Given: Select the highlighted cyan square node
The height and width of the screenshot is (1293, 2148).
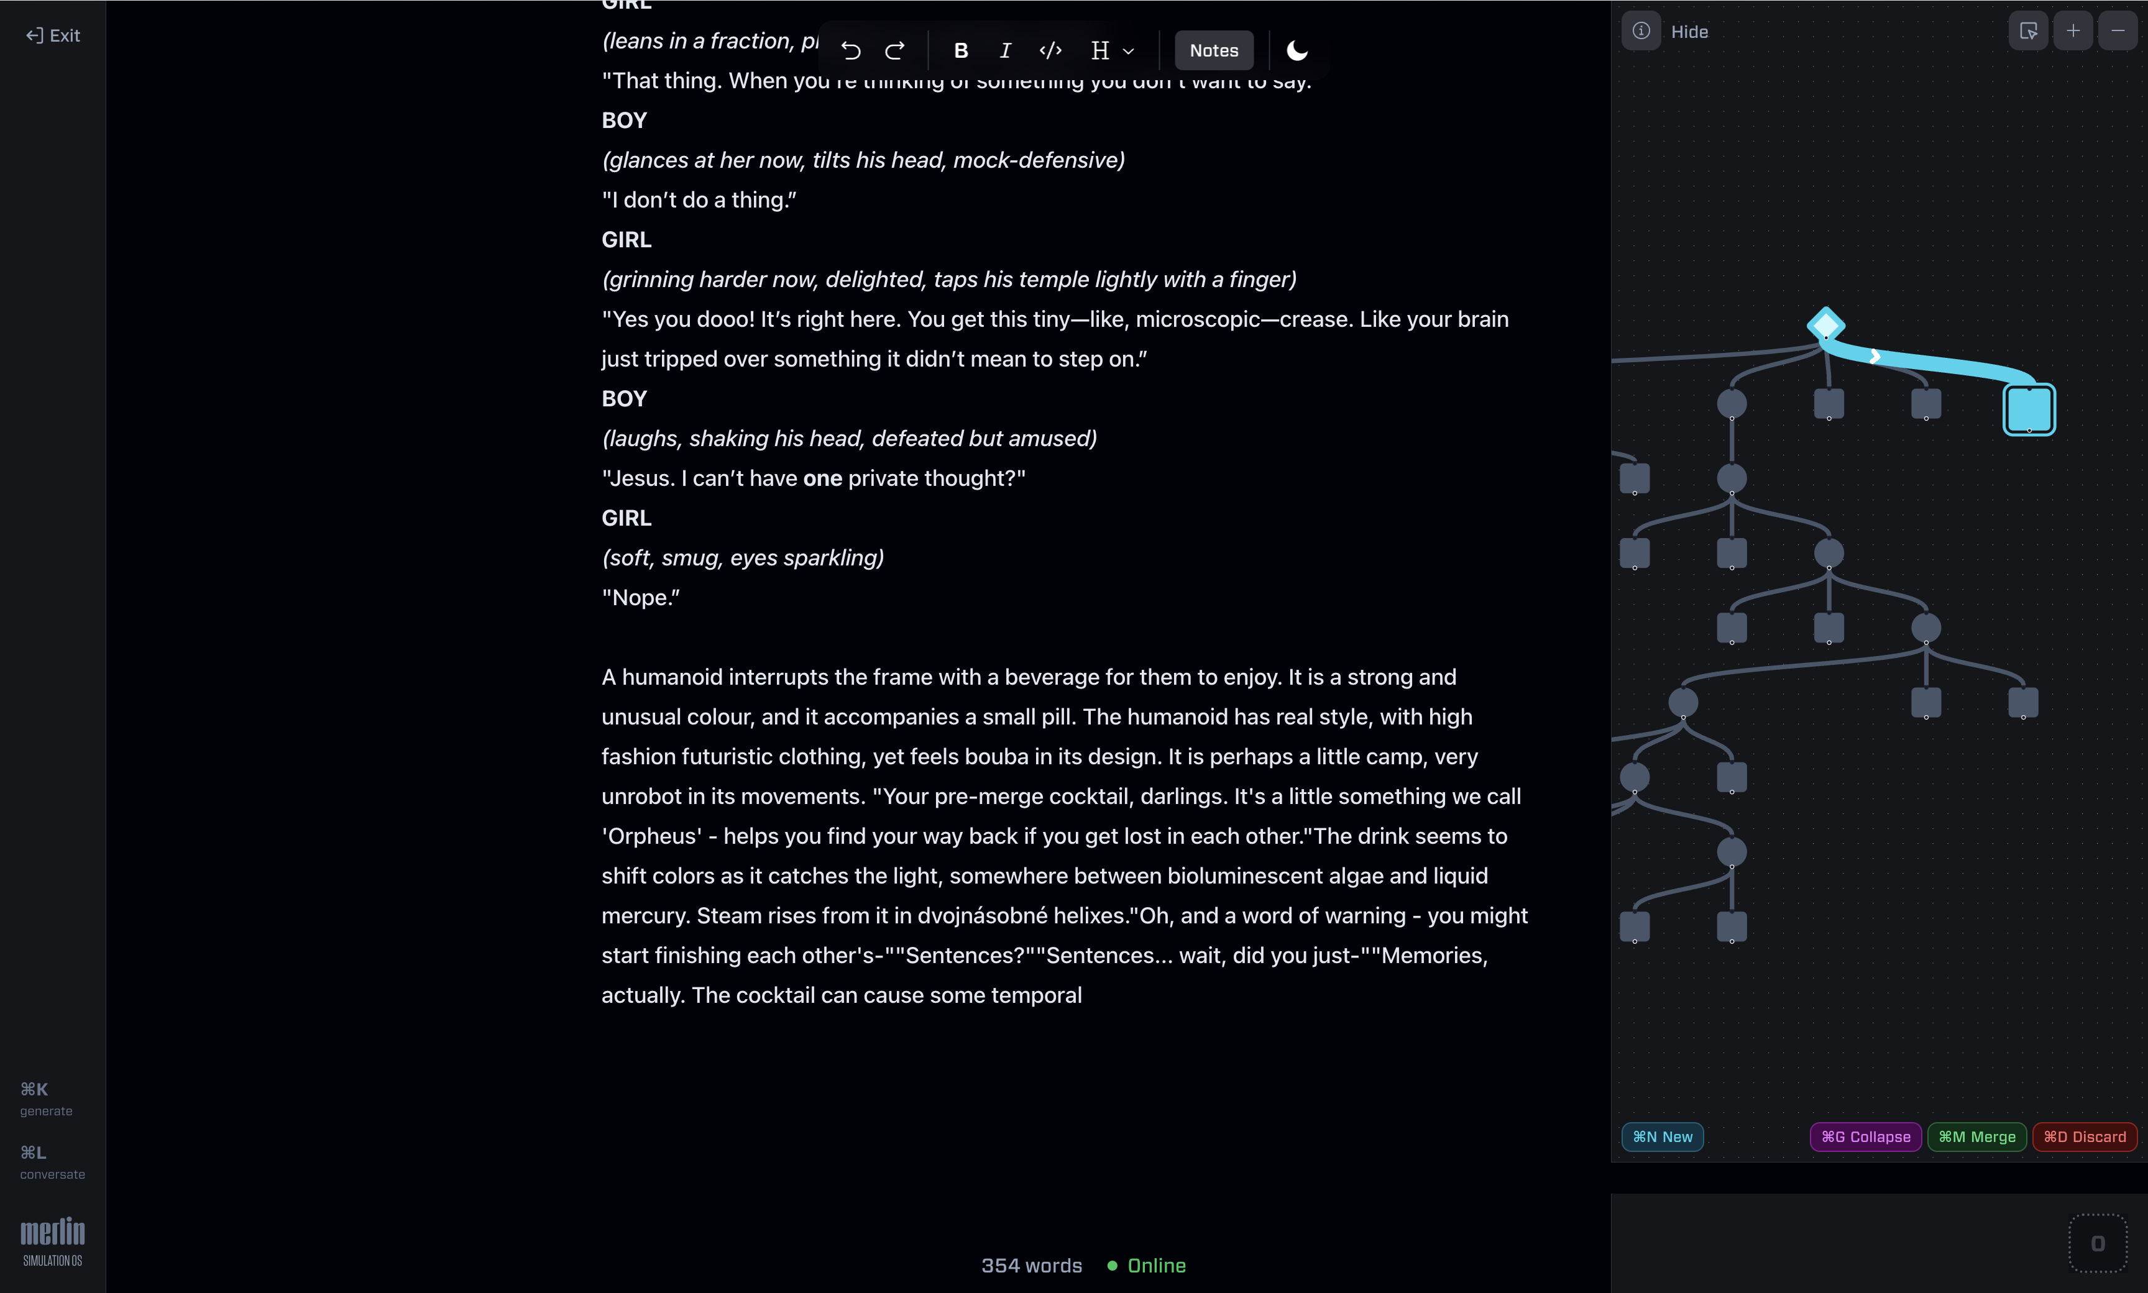Looking at the screenshot, I should click(2029, 409).
